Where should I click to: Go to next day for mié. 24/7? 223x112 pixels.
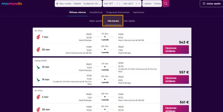(139, 4)
